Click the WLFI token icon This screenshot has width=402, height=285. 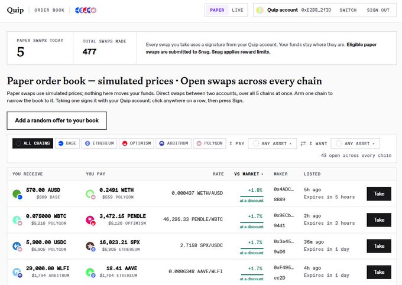click(17, 272)
